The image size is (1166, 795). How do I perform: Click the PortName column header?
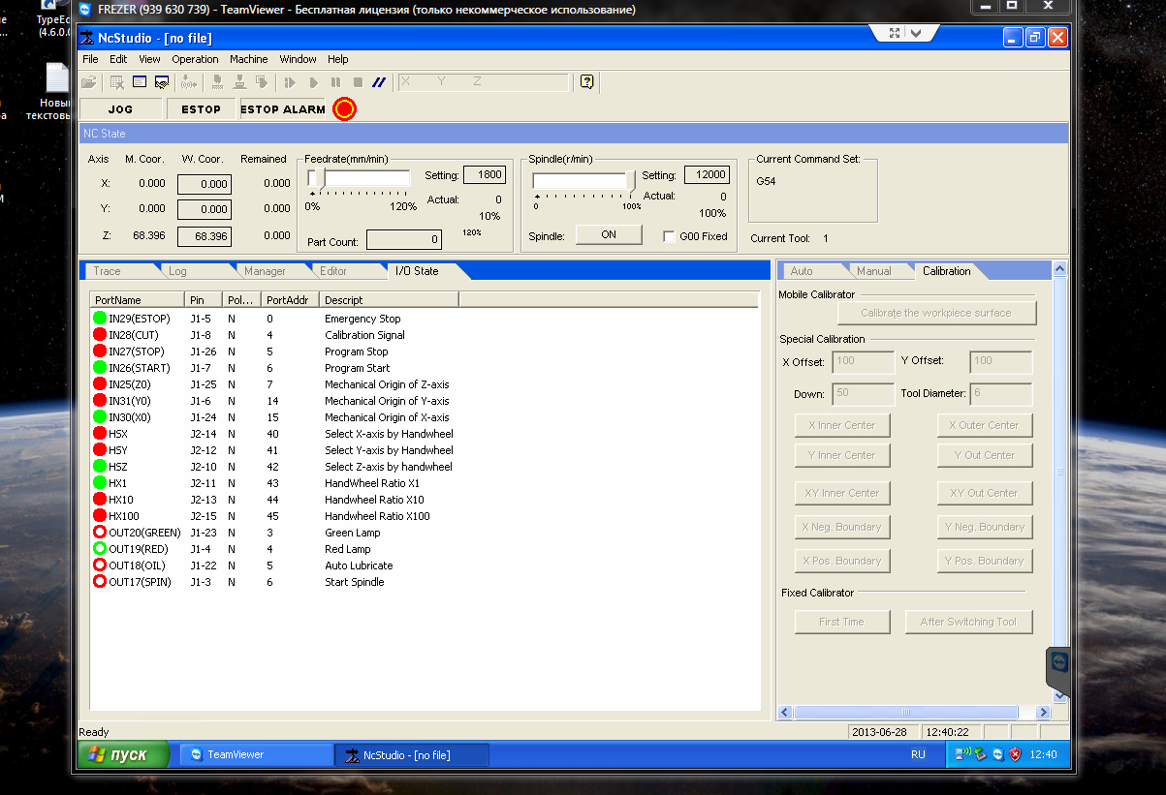coord(137,300)
